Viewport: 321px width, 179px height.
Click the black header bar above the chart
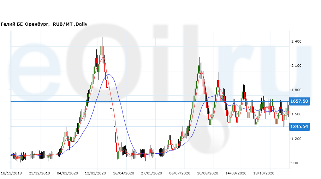coord(160,10)
